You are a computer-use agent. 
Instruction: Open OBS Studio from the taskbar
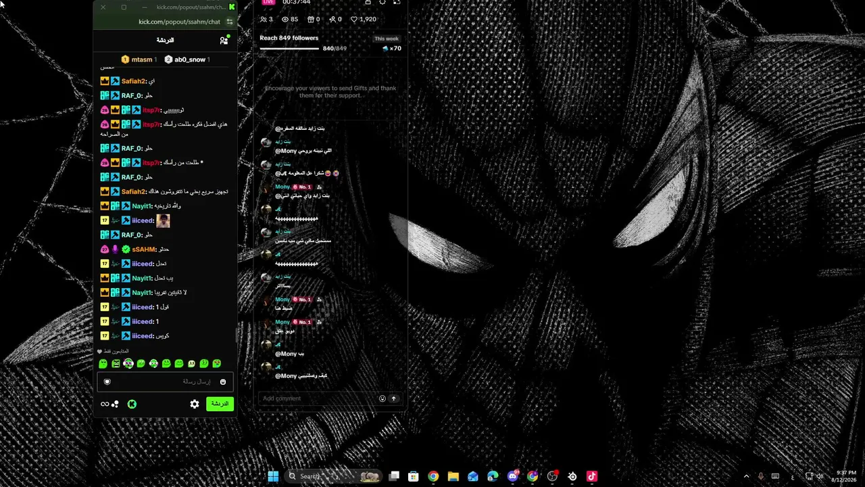(552, 476)
